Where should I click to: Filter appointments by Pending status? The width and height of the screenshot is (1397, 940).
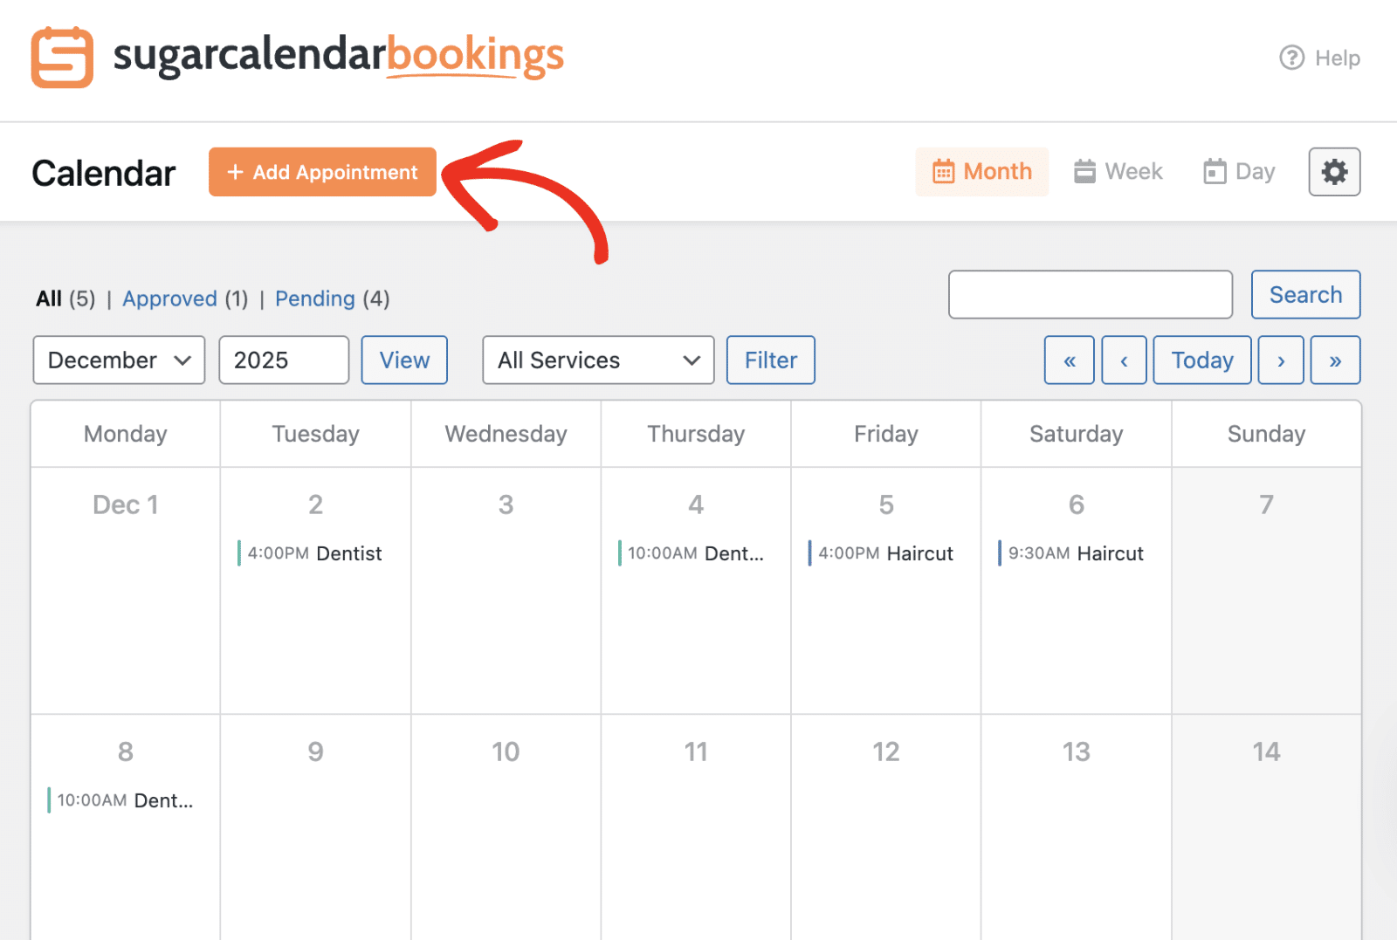click(315, 298)
